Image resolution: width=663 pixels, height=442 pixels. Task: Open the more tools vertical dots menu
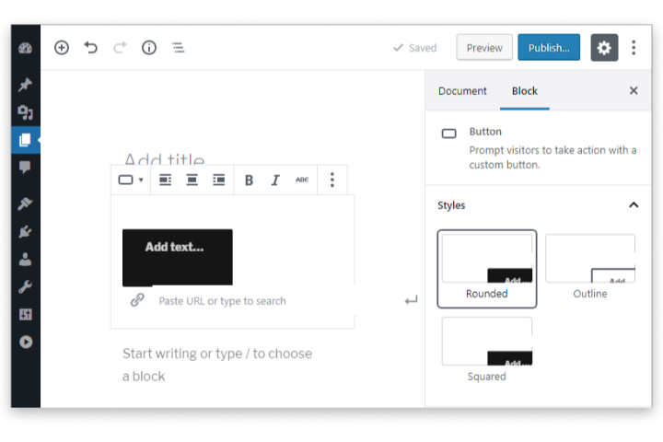634,48
